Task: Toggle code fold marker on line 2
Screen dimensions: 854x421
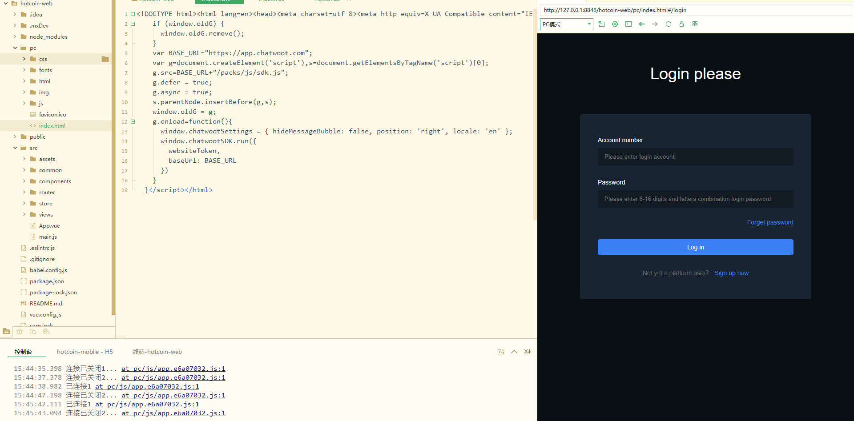Action: click(133, 24)
